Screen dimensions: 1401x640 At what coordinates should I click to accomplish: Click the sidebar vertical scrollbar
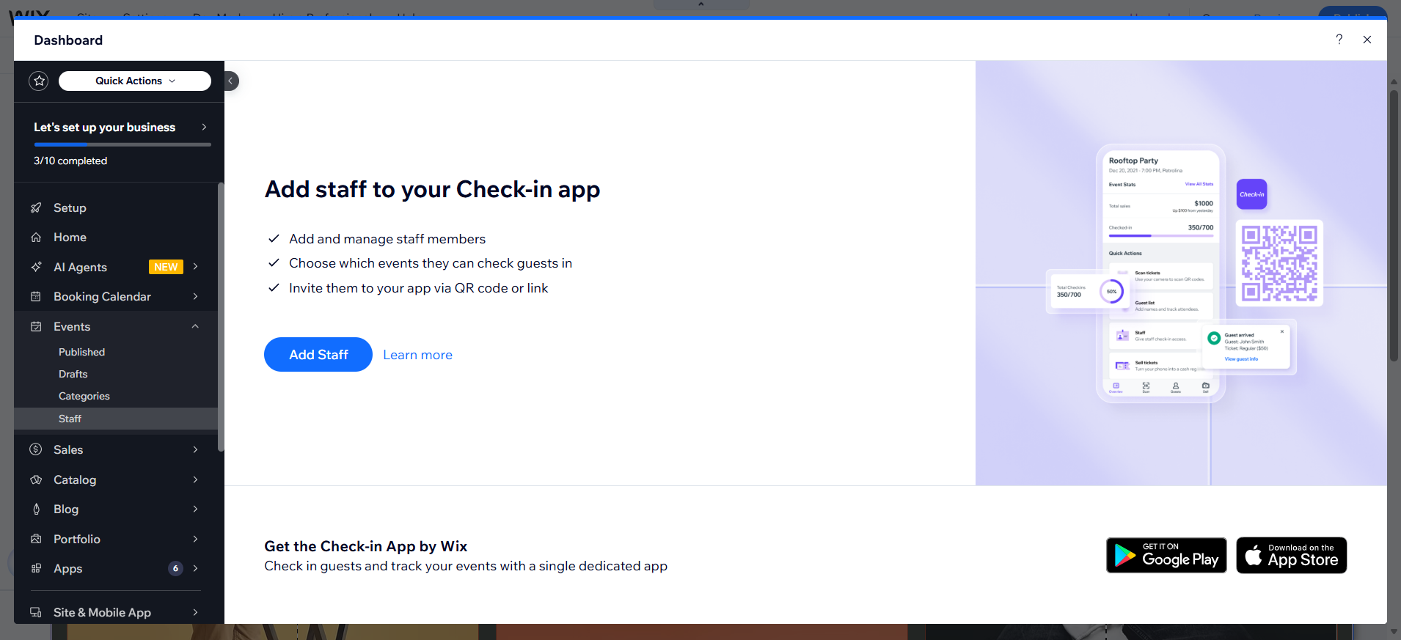pyautogui.click(x=221, y=317)
